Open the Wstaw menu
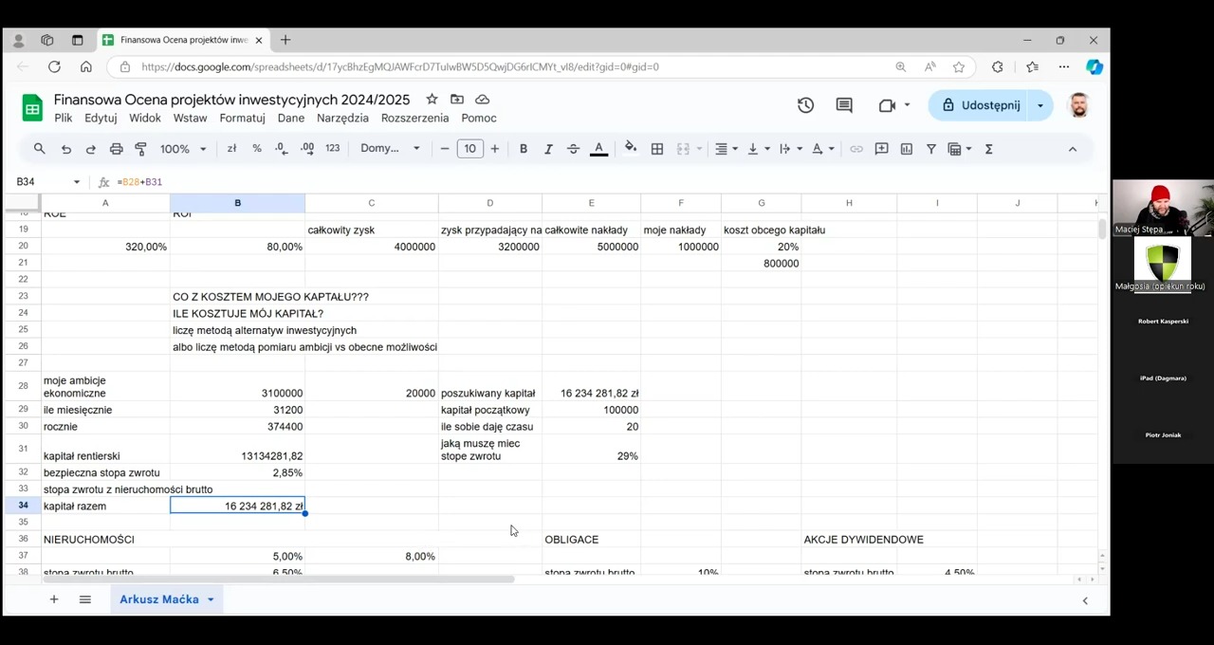 pyautogui.click(x=190, y=119)
